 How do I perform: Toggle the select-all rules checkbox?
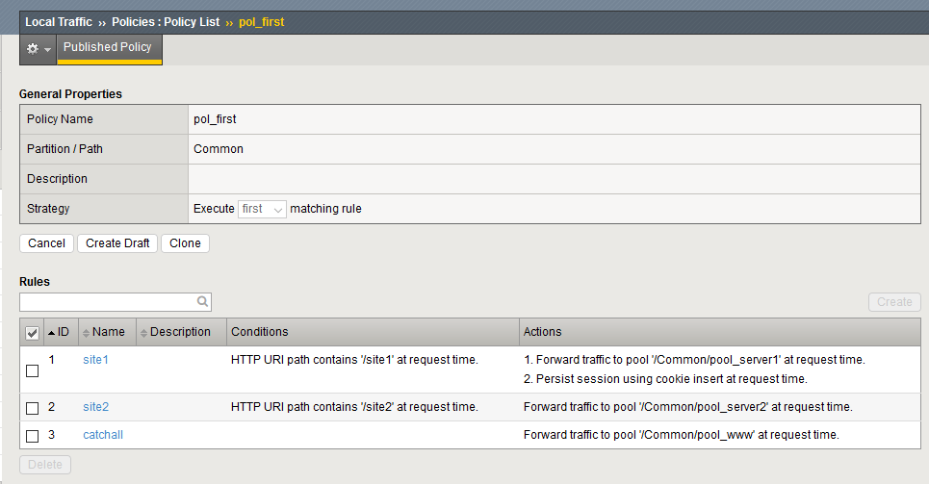32,333
